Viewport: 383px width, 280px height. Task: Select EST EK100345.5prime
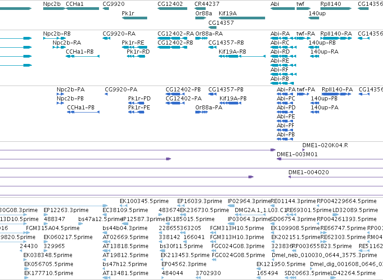(x=123, y=205)
